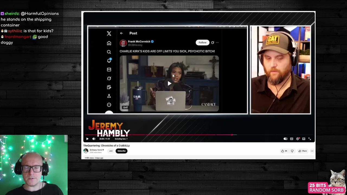Open the more actions menu beside Share
This screenshot has height=195, width=347.
pyautogui.click(x=312, y=151)
